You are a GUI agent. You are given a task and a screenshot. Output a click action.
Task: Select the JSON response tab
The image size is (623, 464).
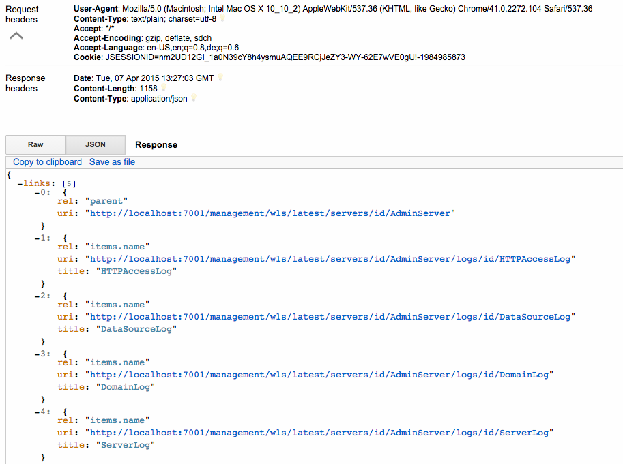coord(95,144)
